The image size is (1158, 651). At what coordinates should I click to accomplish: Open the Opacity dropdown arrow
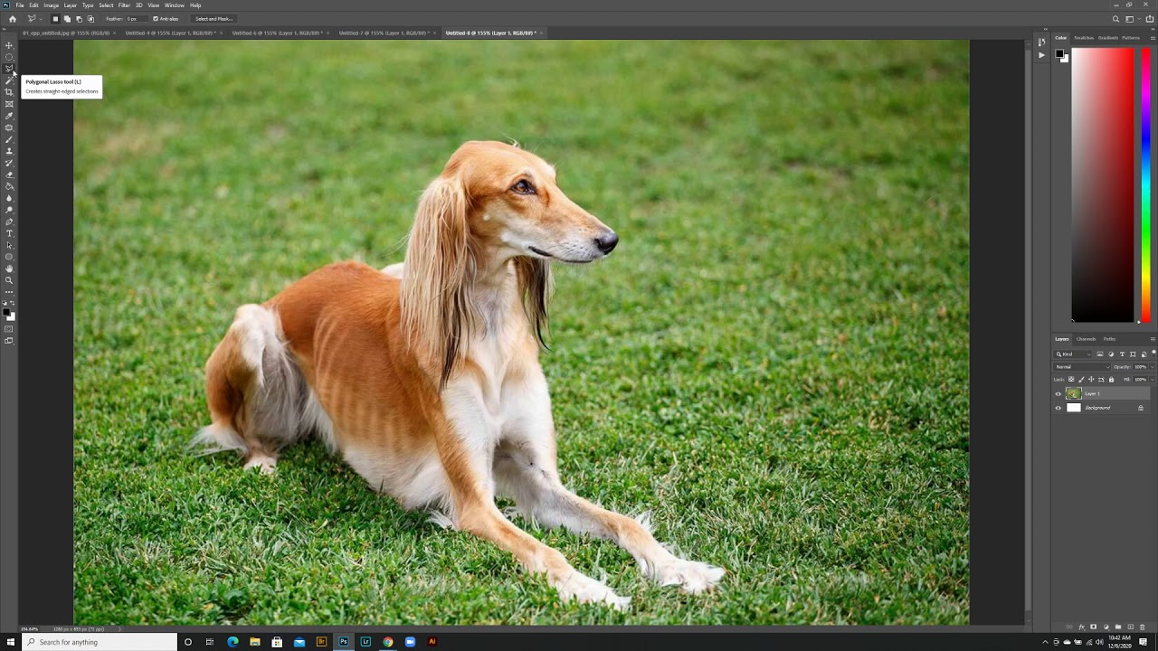point(1153,367)
